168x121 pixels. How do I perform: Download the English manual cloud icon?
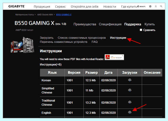130,112
